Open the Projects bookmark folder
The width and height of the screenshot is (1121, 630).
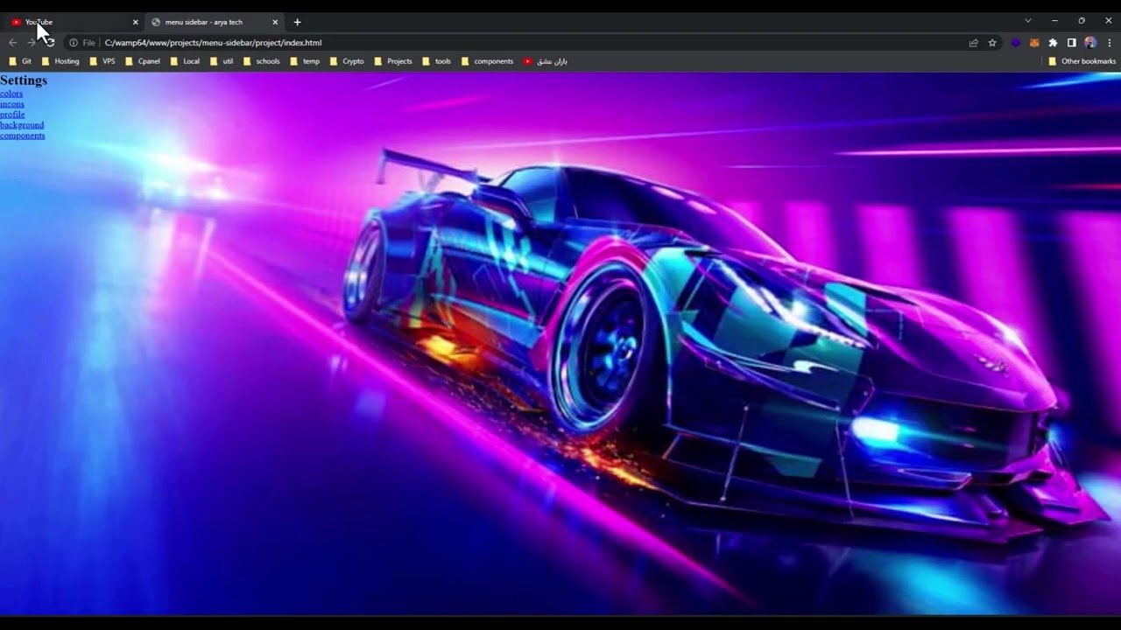(393, 61)
